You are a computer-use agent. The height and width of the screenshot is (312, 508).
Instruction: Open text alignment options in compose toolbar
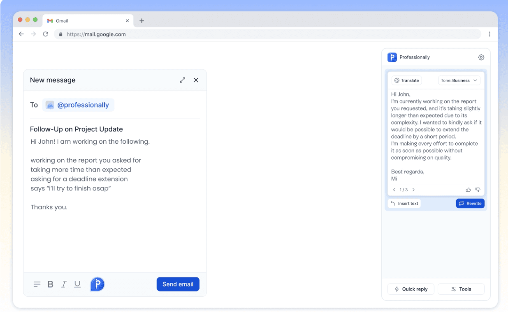[x=37, y=284]
